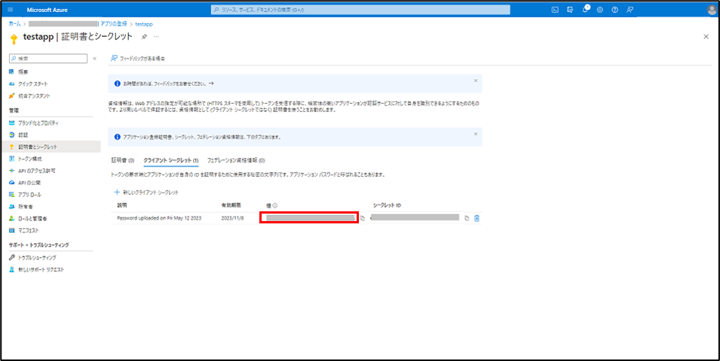Follow the feedback banner arrow link

click(211, 83)
